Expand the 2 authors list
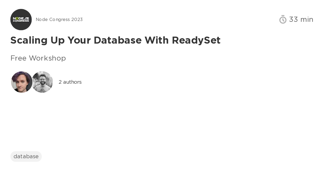Image resolution: width=324 pixels, height=169 pixels. coord(70,82)
